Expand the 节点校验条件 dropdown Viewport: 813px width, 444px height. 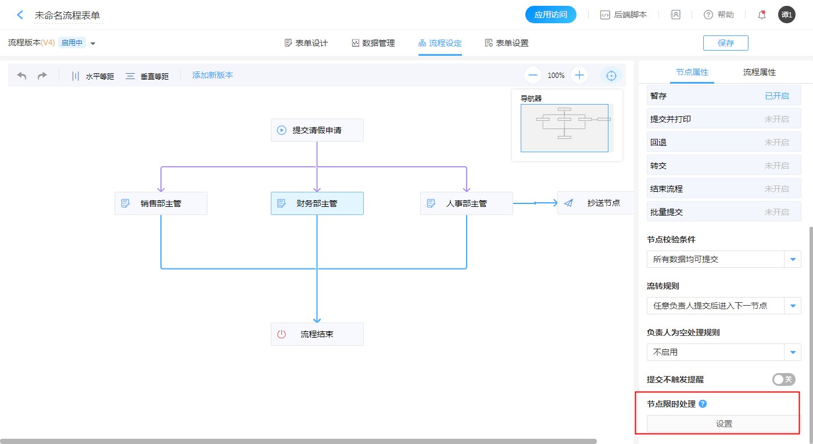(793, 259)
